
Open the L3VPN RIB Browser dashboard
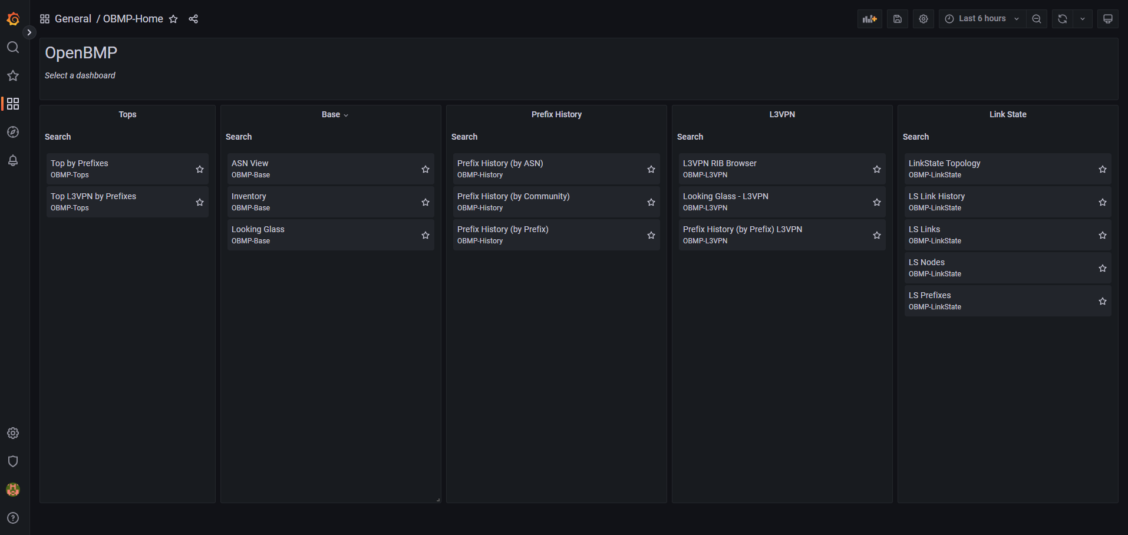pyautogui.click(x=719, y=163)
